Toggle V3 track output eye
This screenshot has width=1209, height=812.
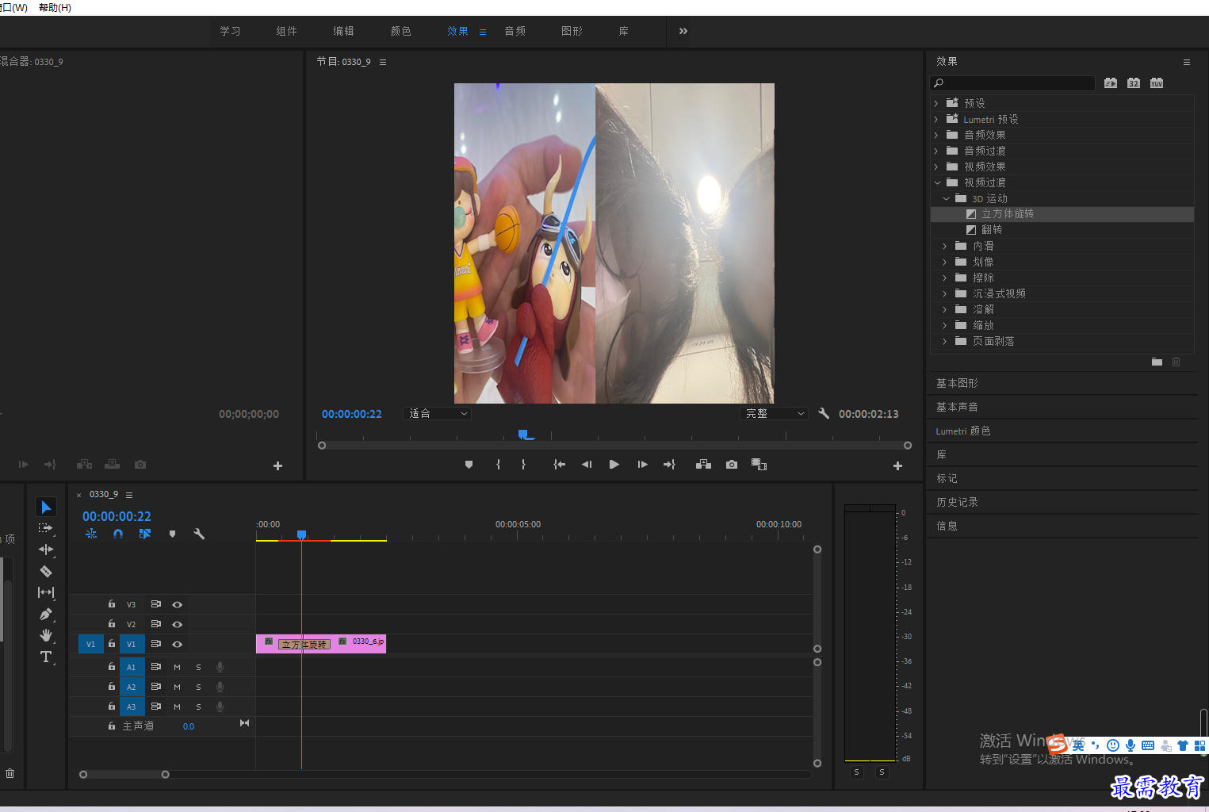click(x=177, y=604)
